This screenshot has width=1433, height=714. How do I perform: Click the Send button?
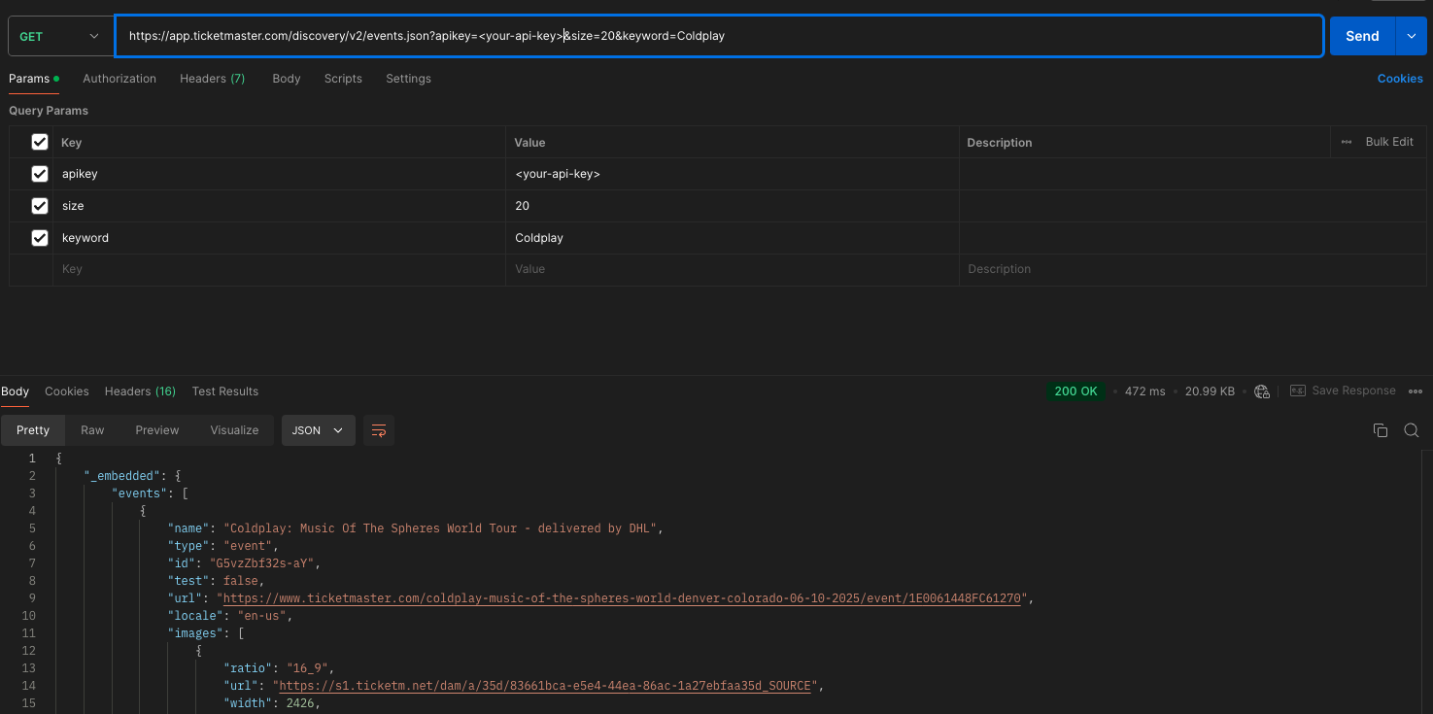coord(1362,36)
